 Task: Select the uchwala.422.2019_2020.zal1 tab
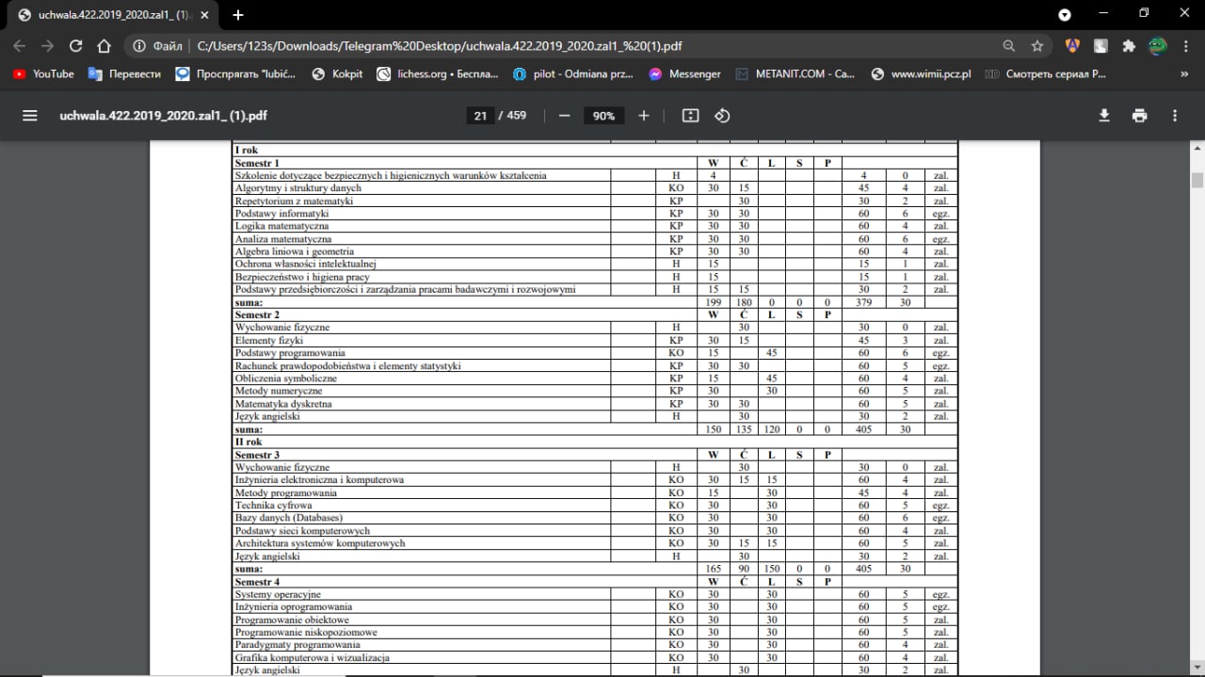pos(113,15)
